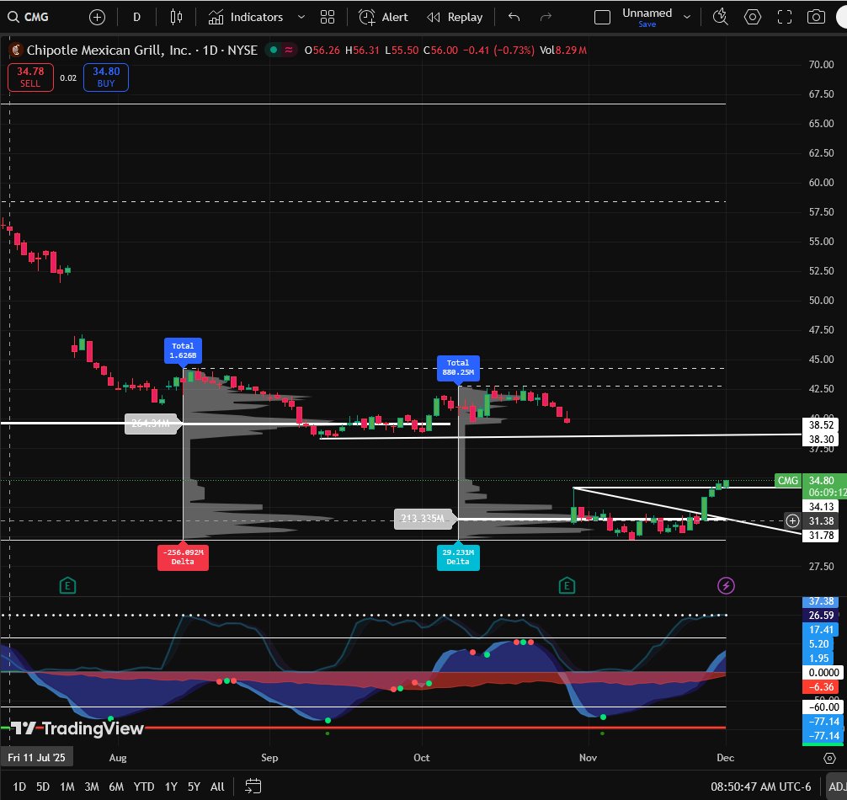The height and width of the screenshot is (800, 847).
Task: Create an Alert
Action: [383, 18]
